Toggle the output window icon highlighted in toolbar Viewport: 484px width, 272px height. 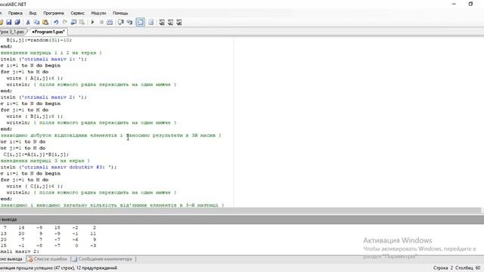click(x=140, y=22)
